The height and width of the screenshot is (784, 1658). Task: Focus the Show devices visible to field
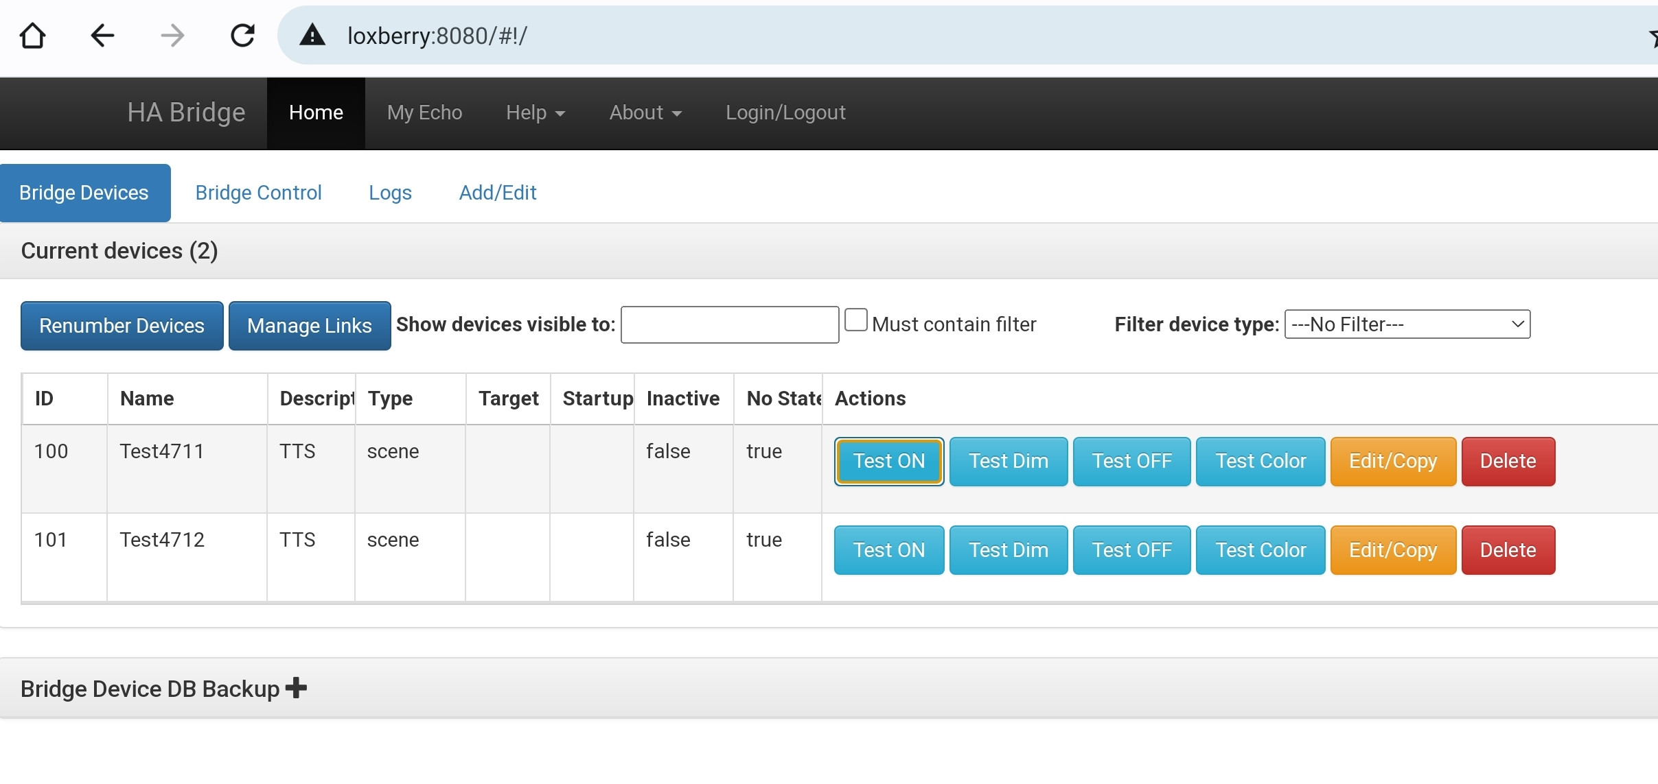[x=729, y=325]
